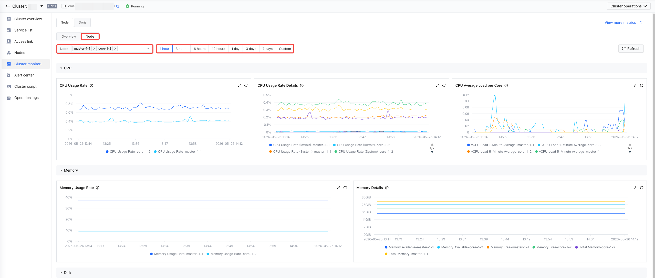
Task: Go to next legend page in CPU Average Load
Action: [630, 152]
